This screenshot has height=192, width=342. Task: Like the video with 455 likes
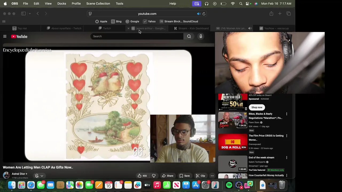tap(142, 176)
